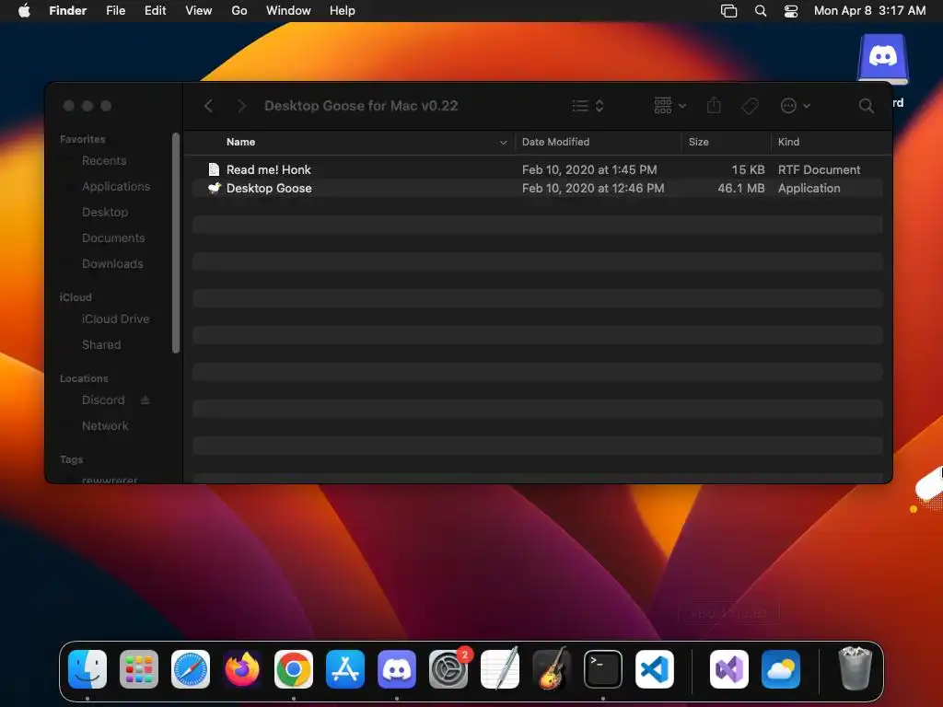
Task: Open the Edit menu
Action: [x=155, y=10]
